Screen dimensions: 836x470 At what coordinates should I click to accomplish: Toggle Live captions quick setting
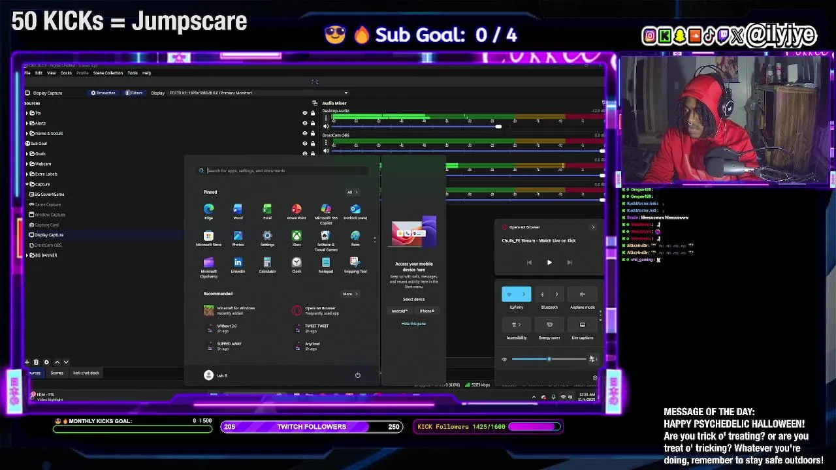pos(582,324)
